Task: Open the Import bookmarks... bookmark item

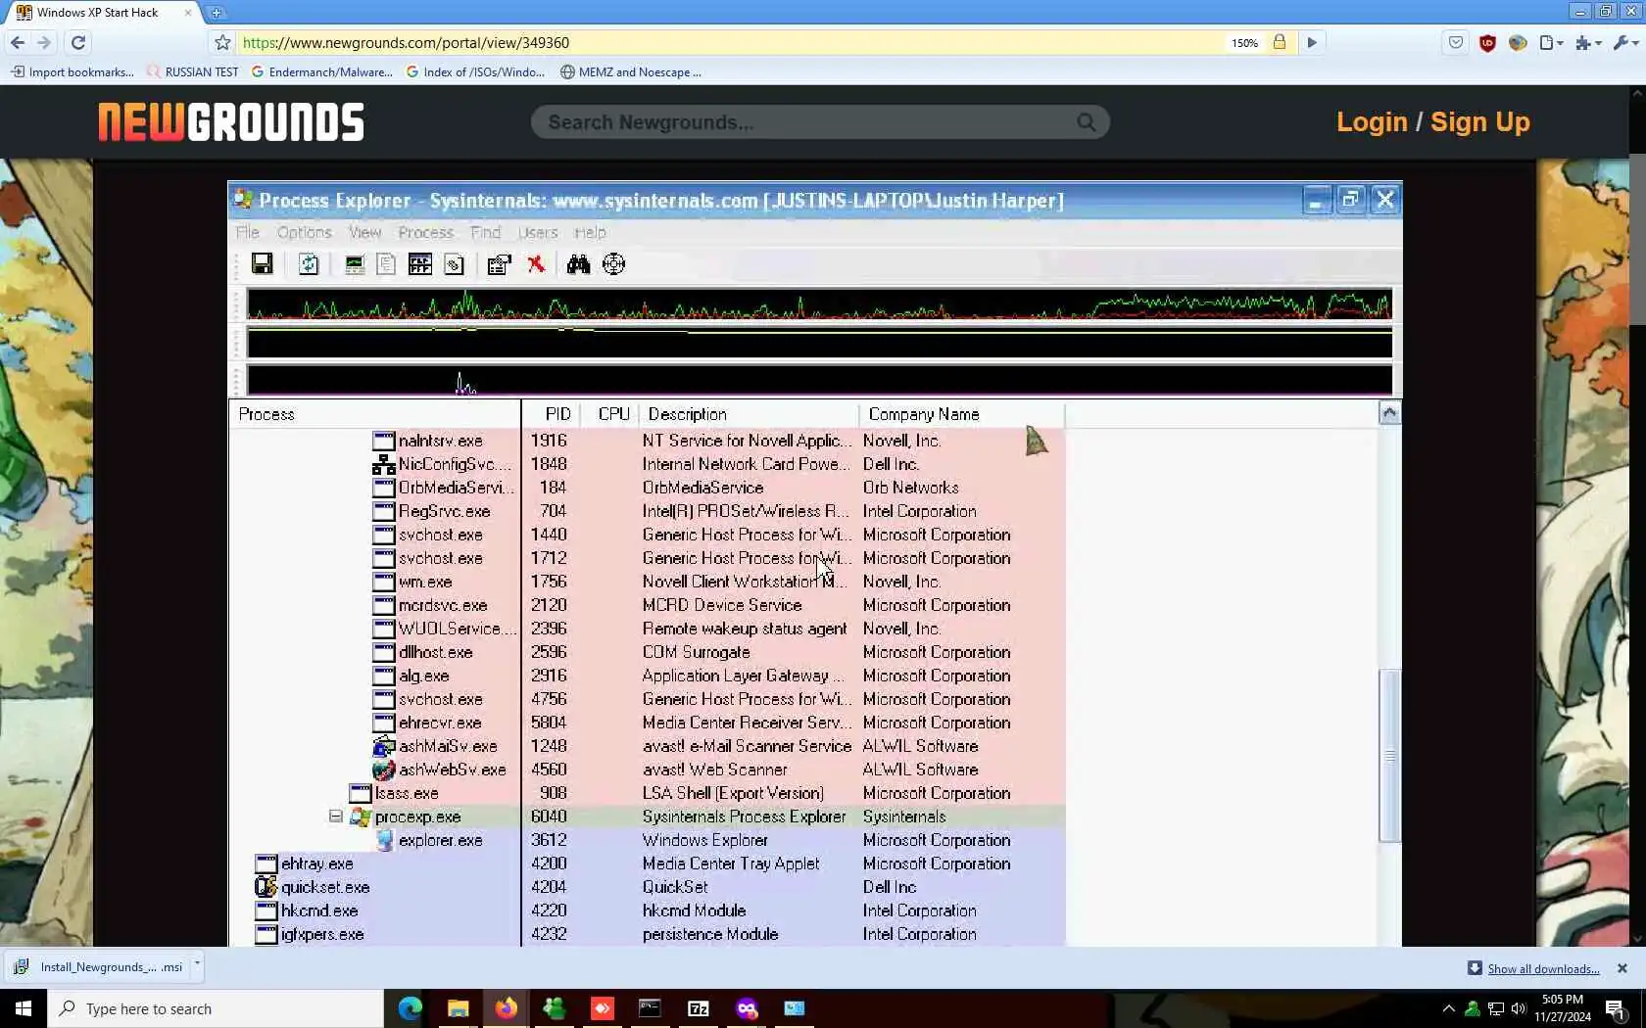Action: [73, 71]
